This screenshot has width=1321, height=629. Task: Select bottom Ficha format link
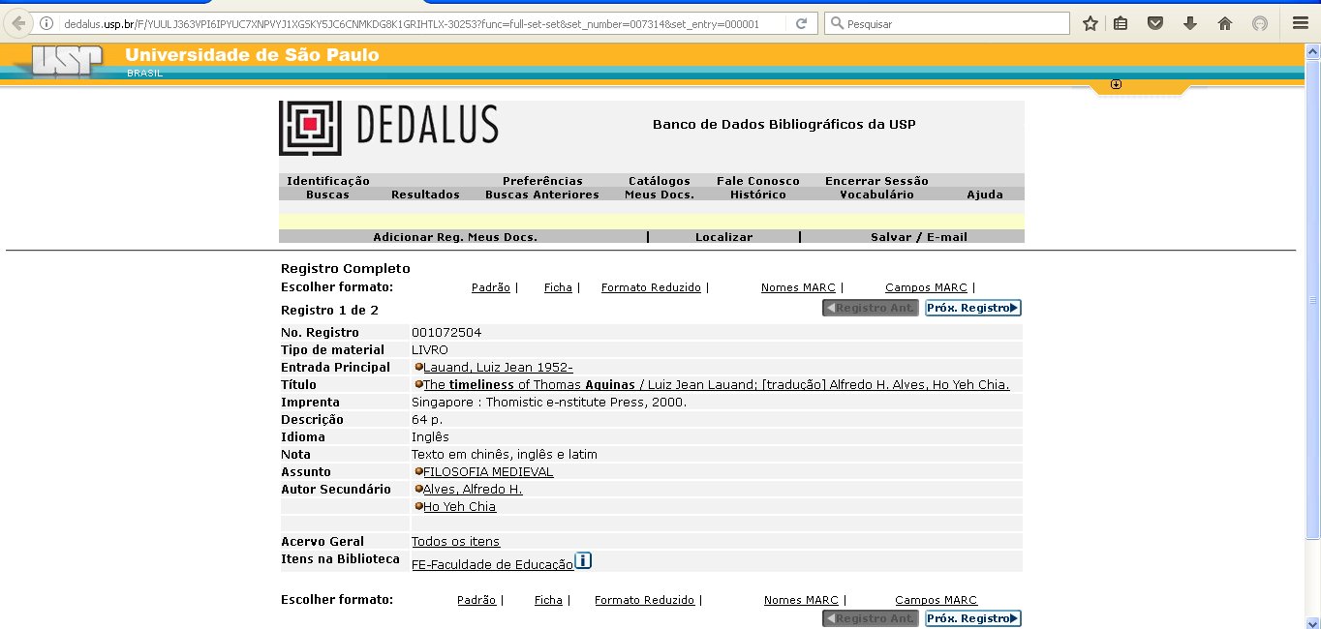(x=548, y=600)
